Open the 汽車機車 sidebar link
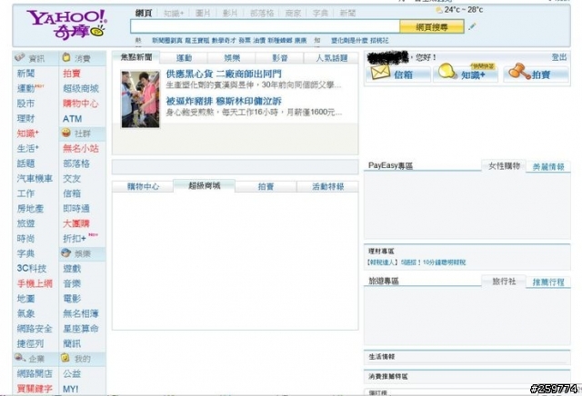Viewport: 582px width, 396px height. coord(35,179)
